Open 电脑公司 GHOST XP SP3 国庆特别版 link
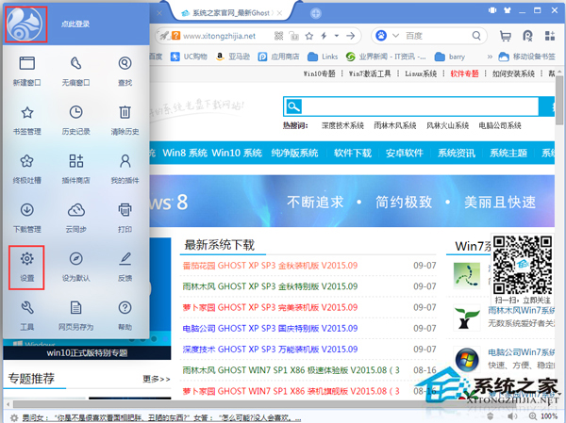Image resolution: width=566 pixels, height=423 pixels. coord(270,328)
